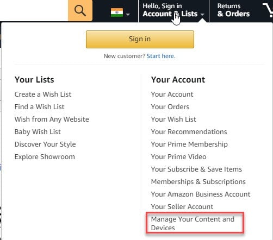
Task: Choose Wish from Any Website
Action: point(52,119)
